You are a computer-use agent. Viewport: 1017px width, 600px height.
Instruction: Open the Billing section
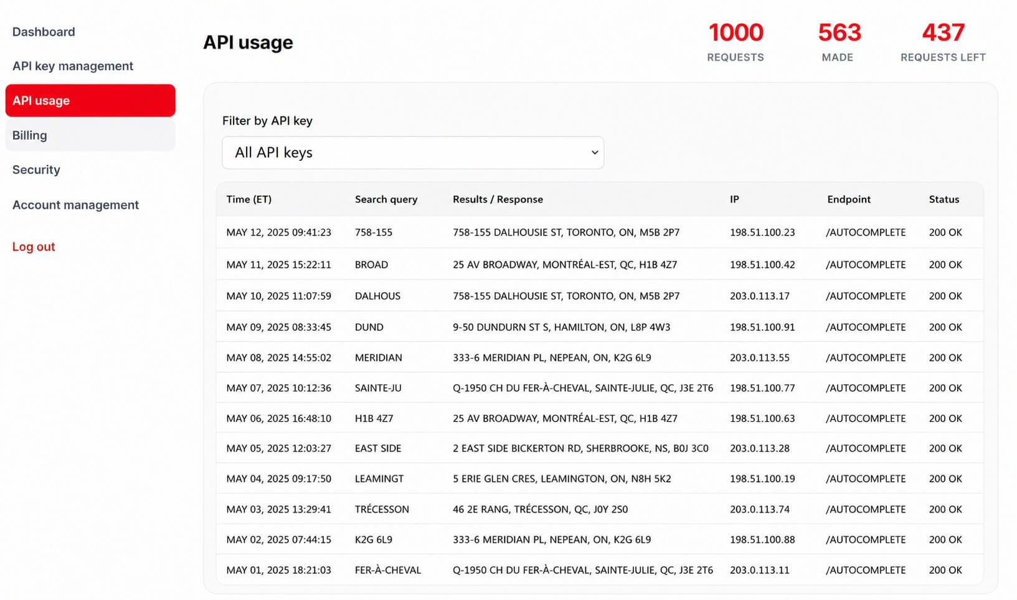[90, 135]
